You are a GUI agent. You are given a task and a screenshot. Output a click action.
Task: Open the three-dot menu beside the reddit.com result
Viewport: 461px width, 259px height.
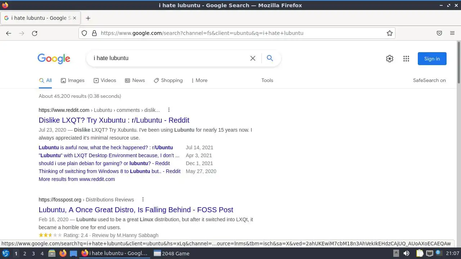click(169, 110)
